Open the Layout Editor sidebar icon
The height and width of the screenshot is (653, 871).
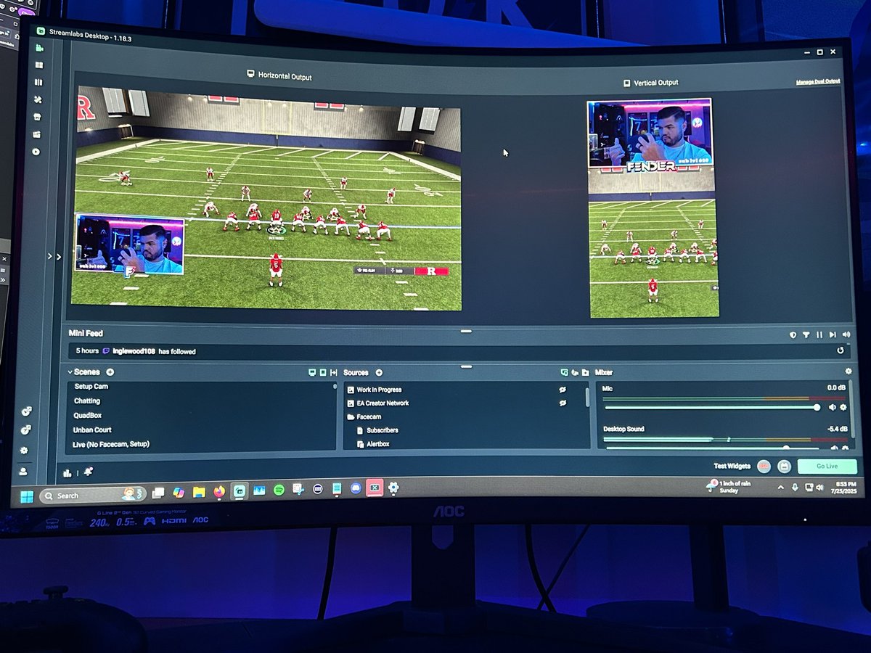click(x=39, y=65)
